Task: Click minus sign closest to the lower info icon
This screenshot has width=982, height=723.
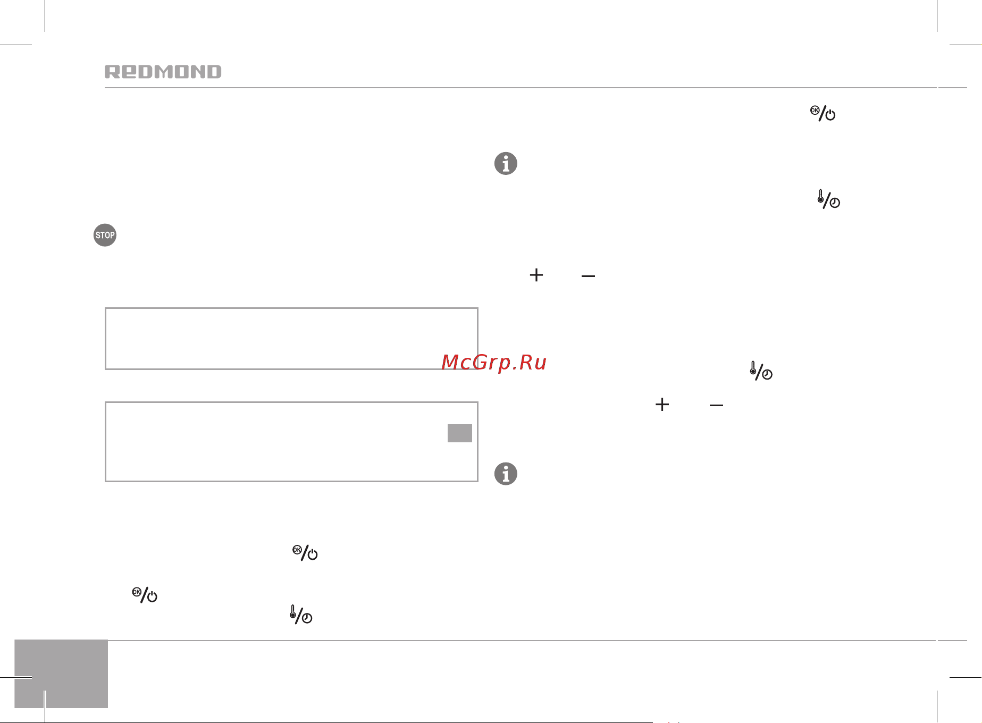Action: pyautogui.click(x=716, y=406)
